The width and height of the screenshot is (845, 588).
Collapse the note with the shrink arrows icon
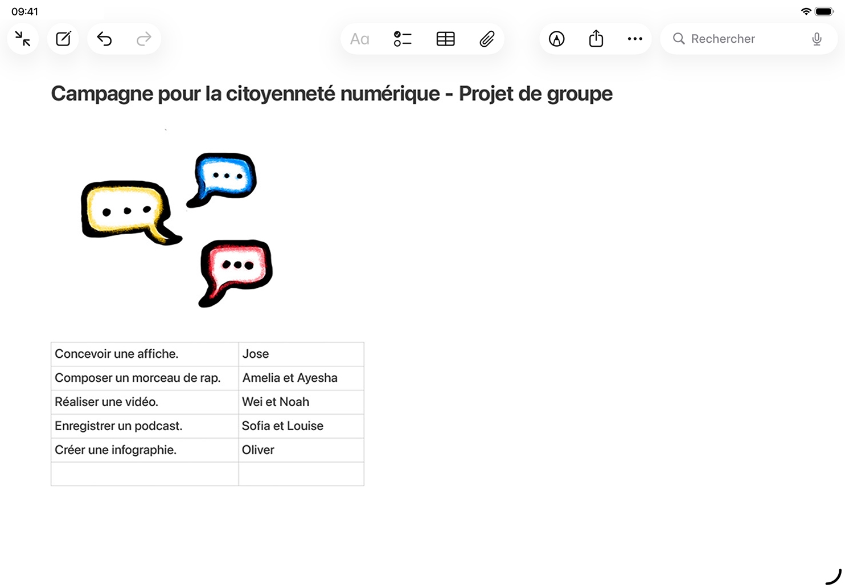tap(23, 39)
